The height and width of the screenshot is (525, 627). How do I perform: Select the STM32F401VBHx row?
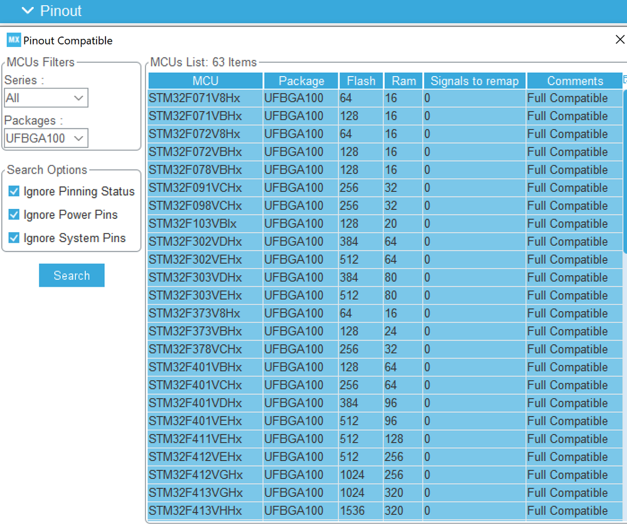point(385,367)
